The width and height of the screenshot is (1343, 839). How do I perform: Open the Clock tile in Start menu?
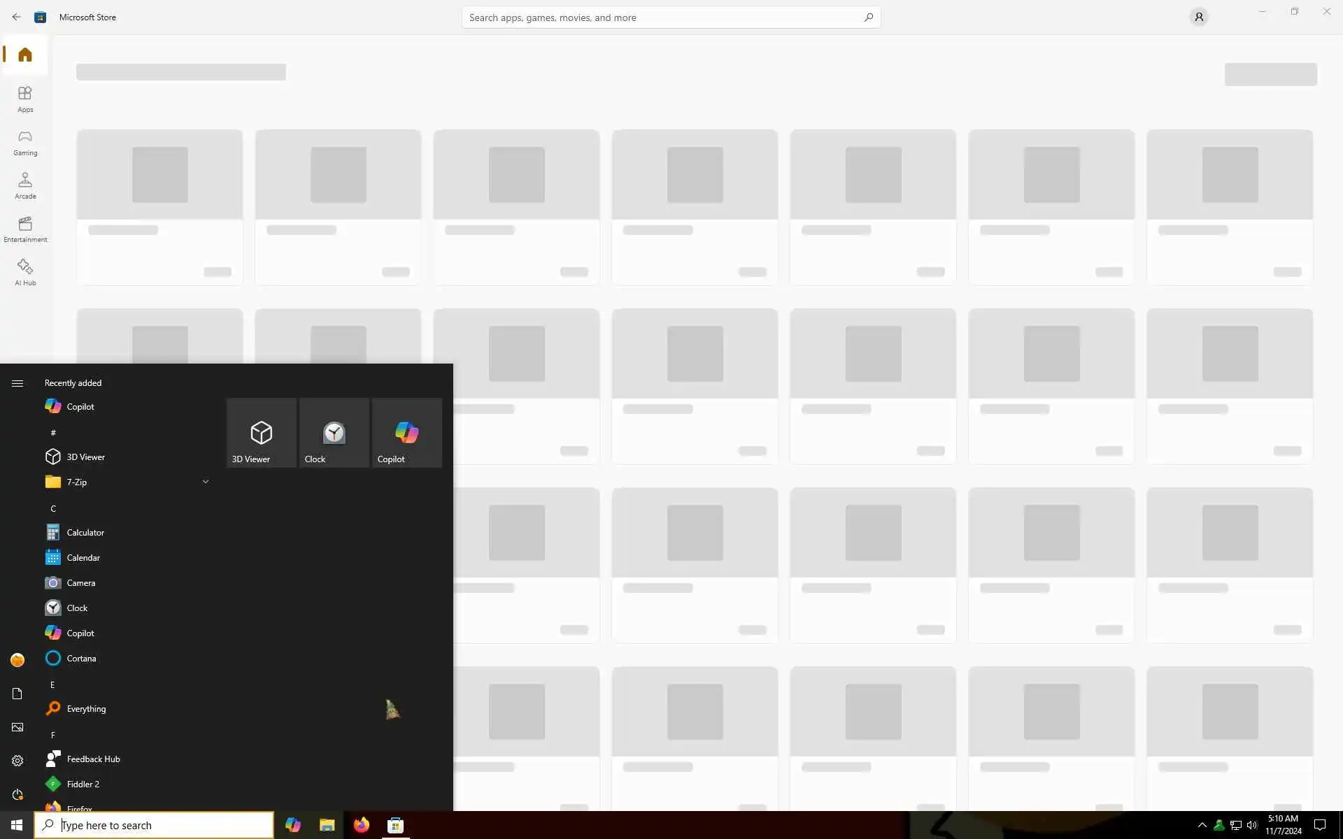click(334, 433)
